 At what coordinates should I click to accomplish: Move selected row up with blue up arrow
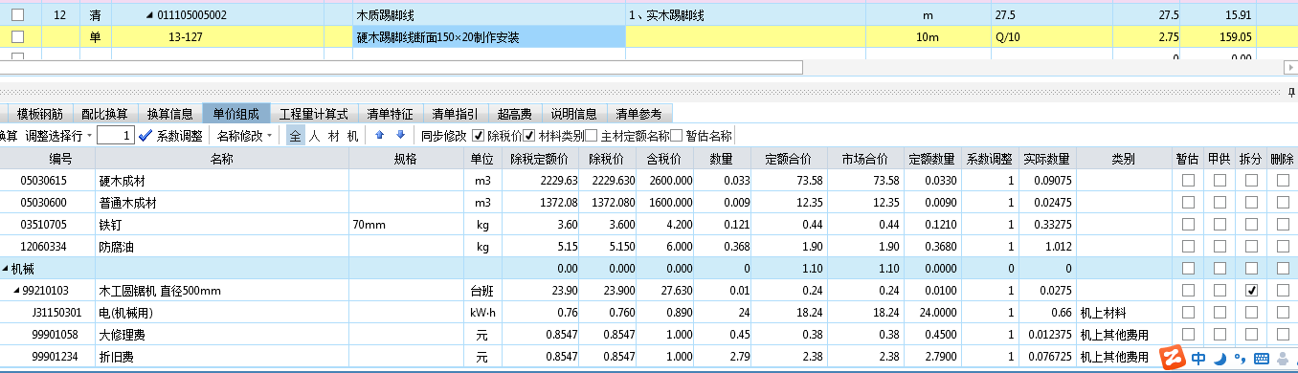379,136
